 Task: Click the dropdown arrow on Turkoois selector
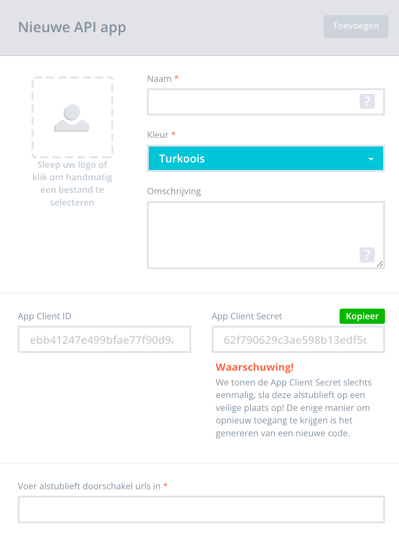tap(371, 159)
